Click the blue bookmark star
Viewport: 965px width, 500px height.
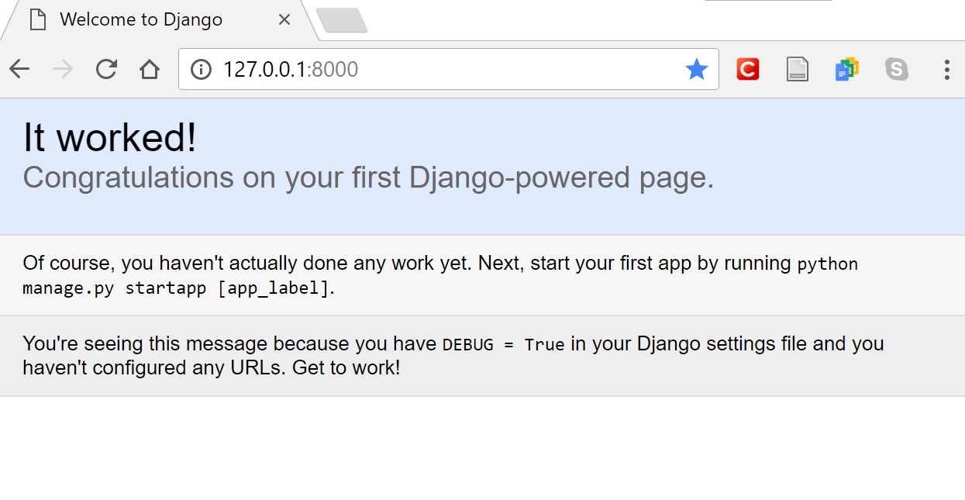pyautogui.click(x=697, y=70)
